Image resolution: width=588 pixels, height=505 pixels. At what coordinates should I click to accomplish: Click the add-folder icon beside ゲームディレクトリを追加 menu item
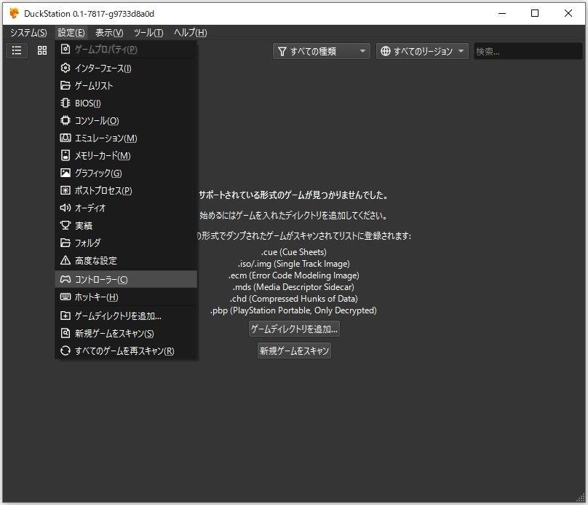65,316
